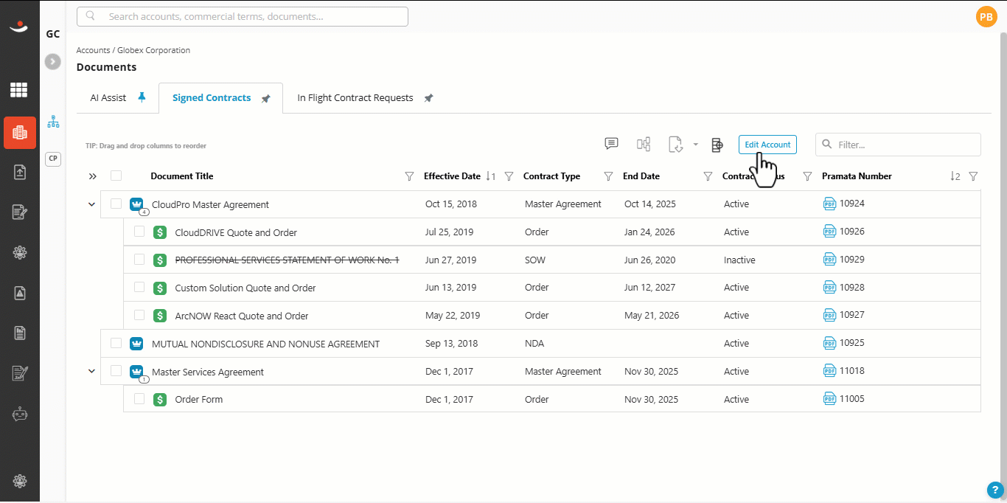This screenshot has height=503, width=1007.
Task: Sort by Pramata Number column header
Action: pyautogui.click(x=857, y=176)
